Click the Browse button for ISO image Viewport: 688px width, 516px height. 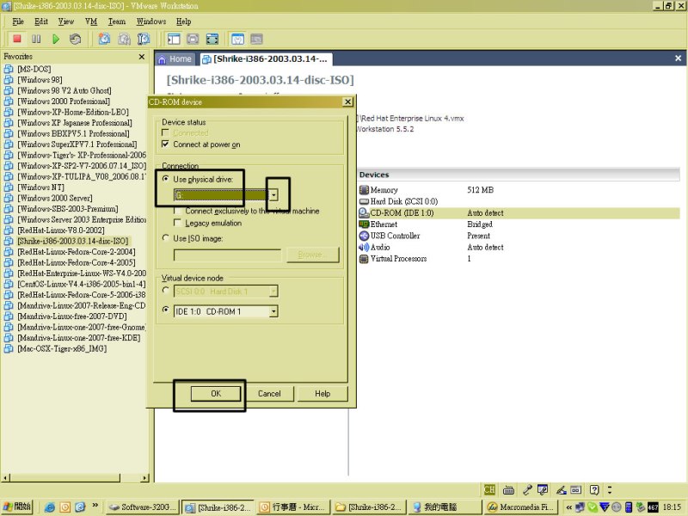pos(313,255)
